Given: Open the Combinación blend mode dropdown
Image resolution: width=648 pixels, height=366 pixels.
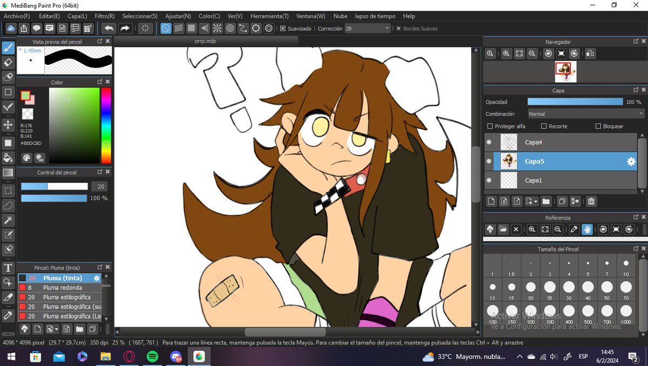Looking at the screenshot, I should click(x=586, y=114).
